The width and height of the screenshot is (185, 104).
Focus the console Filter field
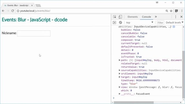click(x=160, y=23)
